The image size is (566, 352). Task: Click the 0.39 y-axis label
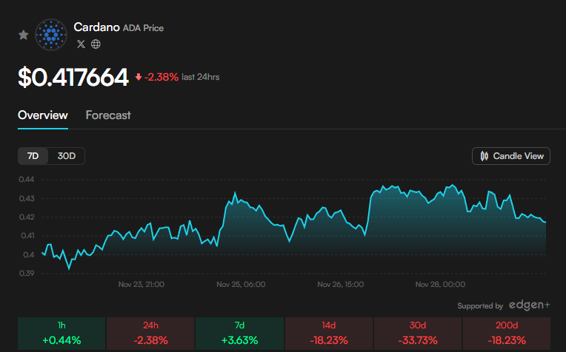coord(27,274)
